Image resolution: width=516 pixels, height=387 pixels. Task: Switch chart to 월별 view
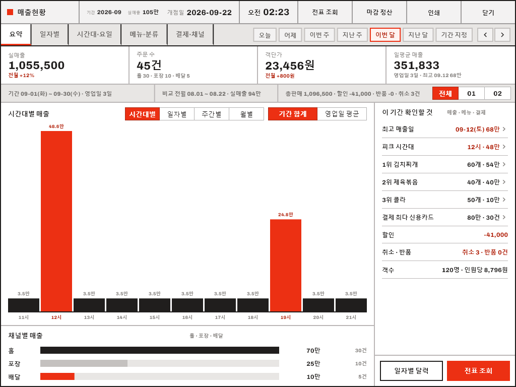click(246, 114)
